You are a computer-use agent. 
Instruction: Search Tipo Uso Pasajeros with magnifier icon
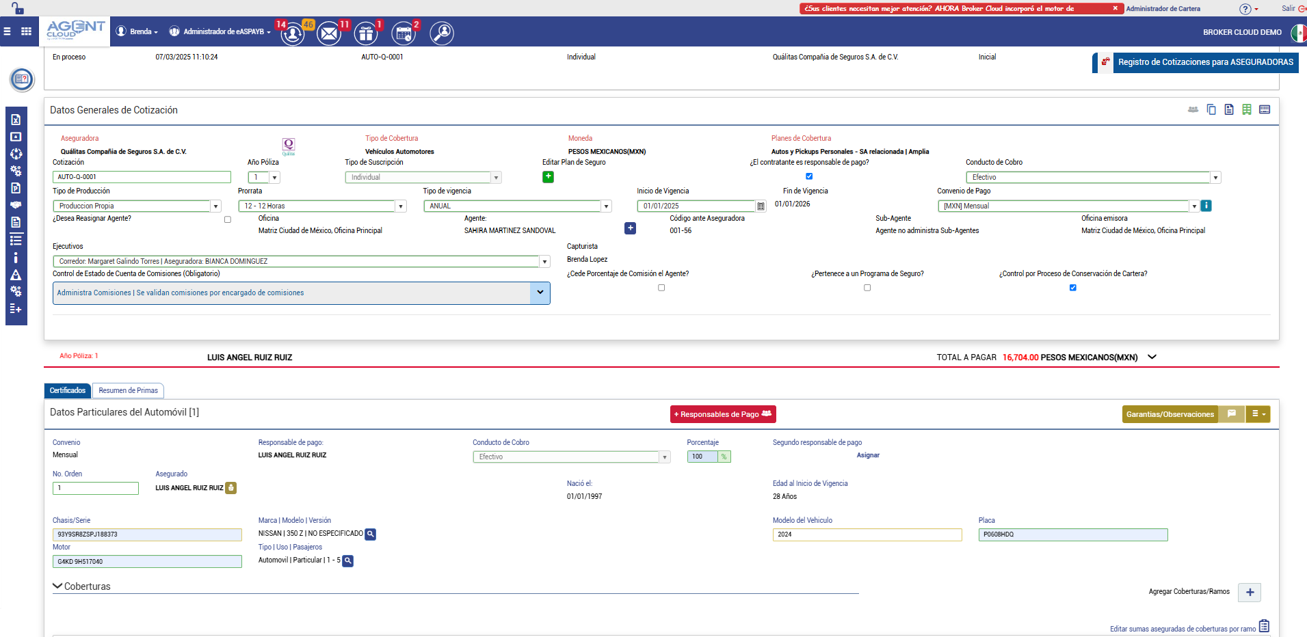pyautogui.click(x=347, y=561)
